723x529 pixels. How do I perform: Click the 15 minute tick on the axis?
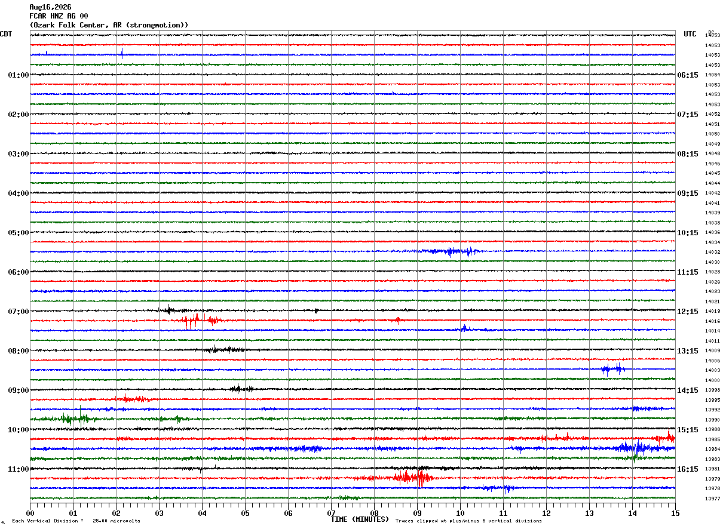click(x=675, y=513)
